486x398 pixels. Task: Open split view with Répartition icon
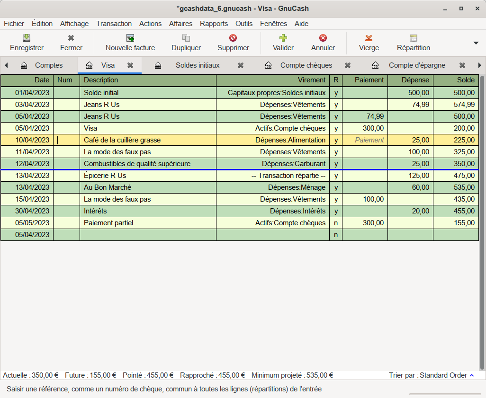click(x=413, y=38)
